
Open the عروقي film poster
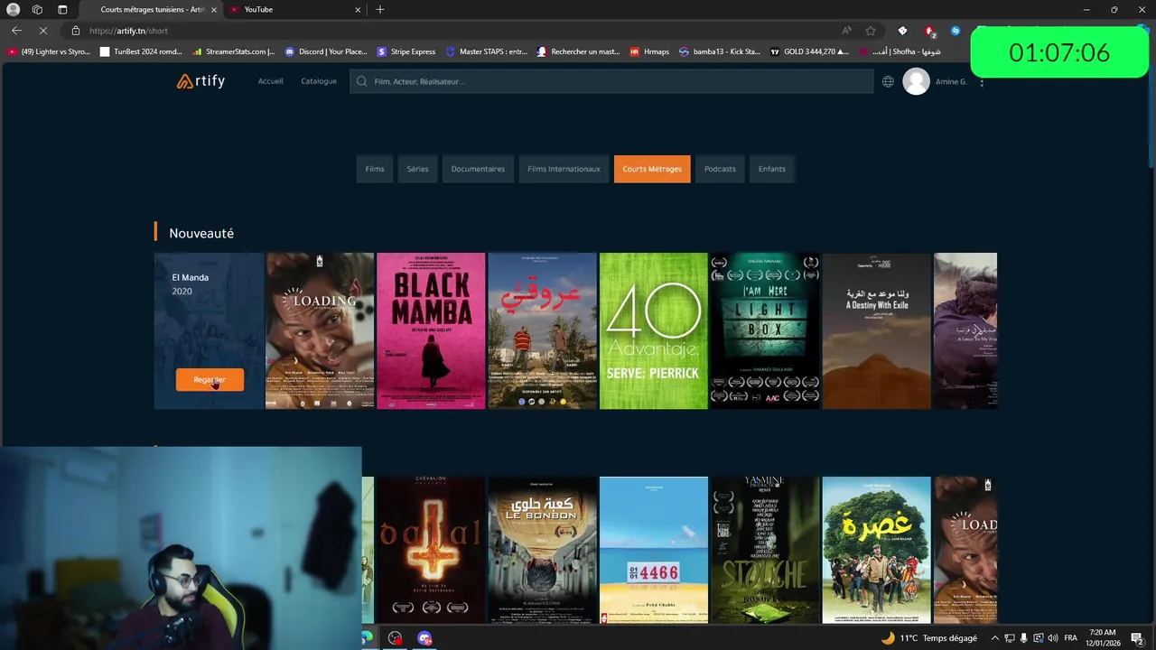click(x=542, y=330)
